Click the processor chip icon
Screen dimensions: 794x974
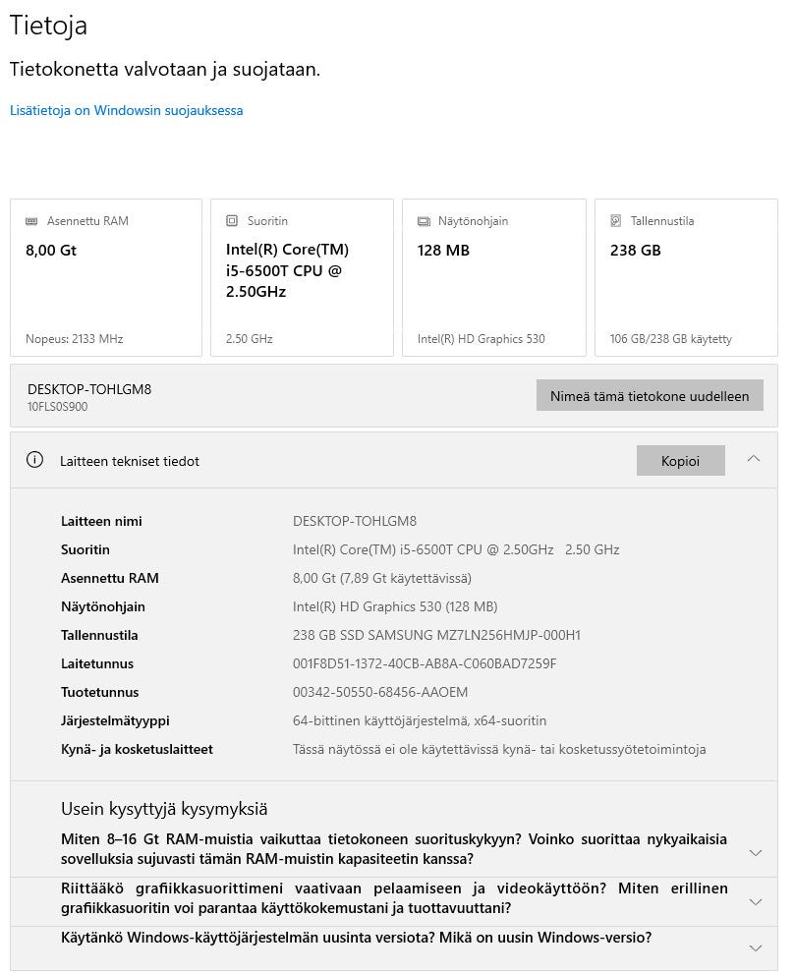pos(232,221)
